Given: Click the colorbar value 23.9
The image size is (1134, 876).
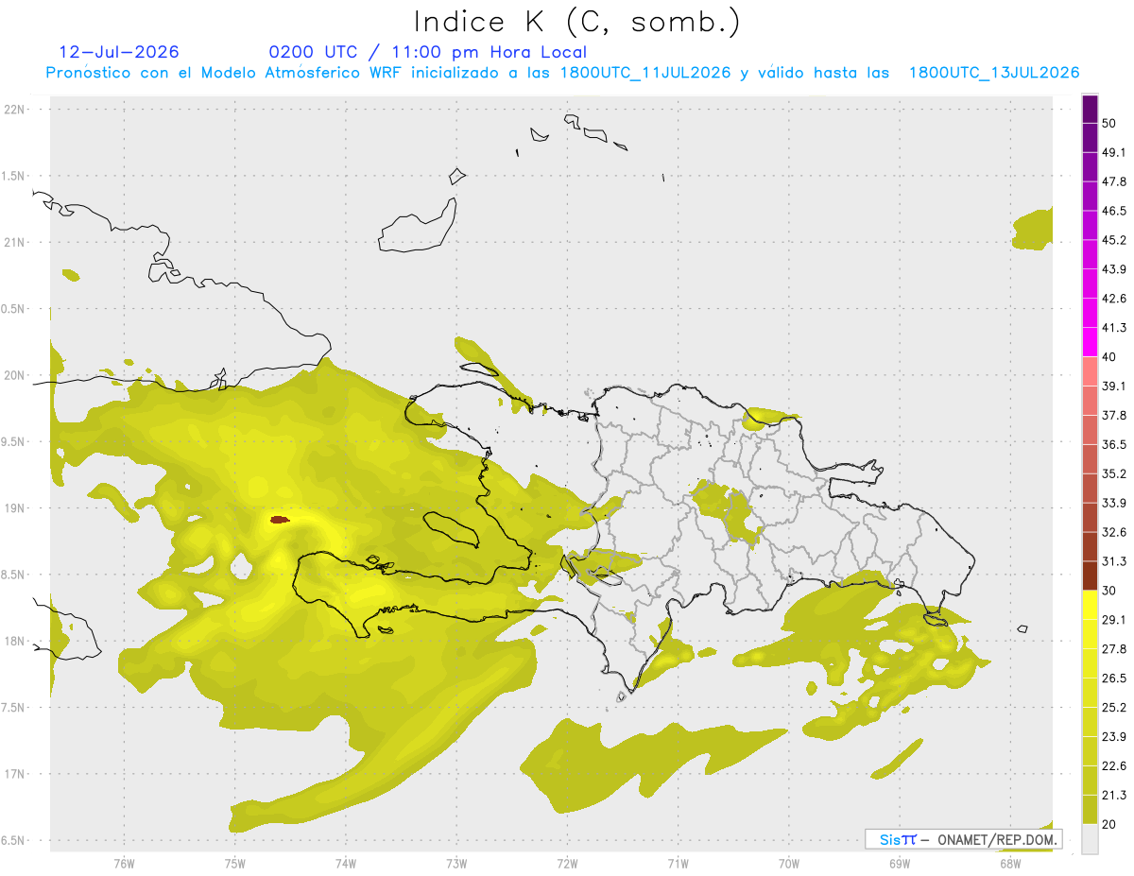Looking at the screenshot, I should 1114,737.
